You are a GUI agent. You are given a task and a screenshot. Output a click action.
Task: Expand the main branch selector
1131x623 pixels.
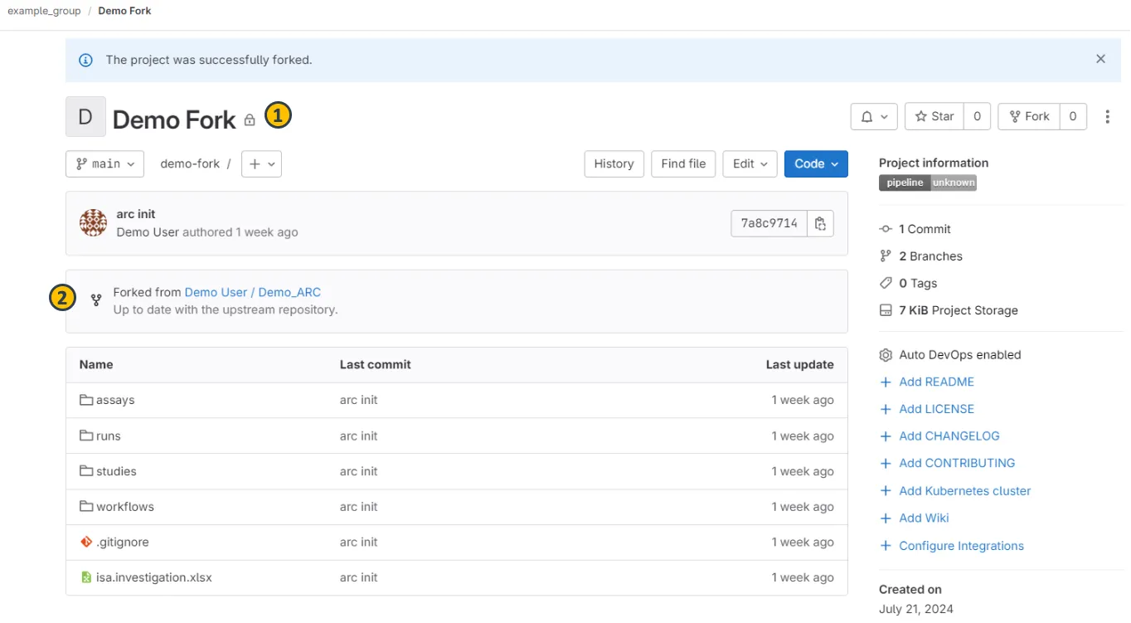(x=104, y=164)
